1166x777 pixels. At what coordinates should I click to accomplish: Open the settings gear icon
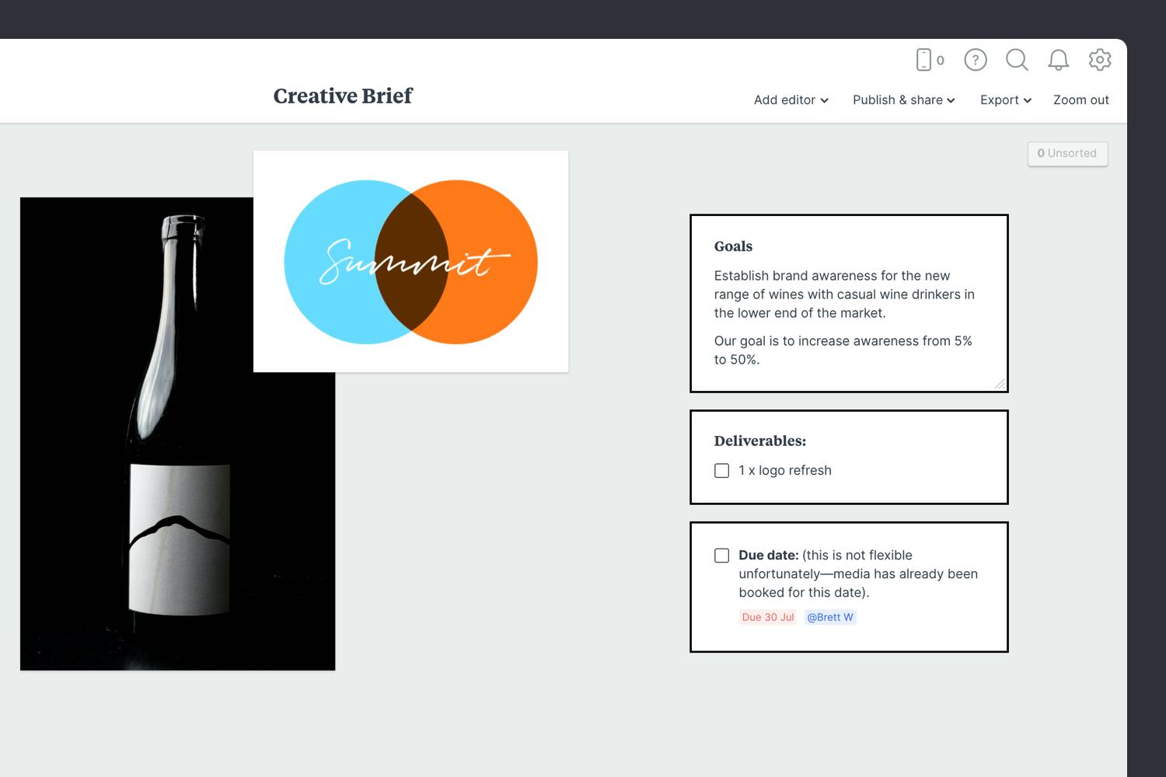click(1100, 60)
